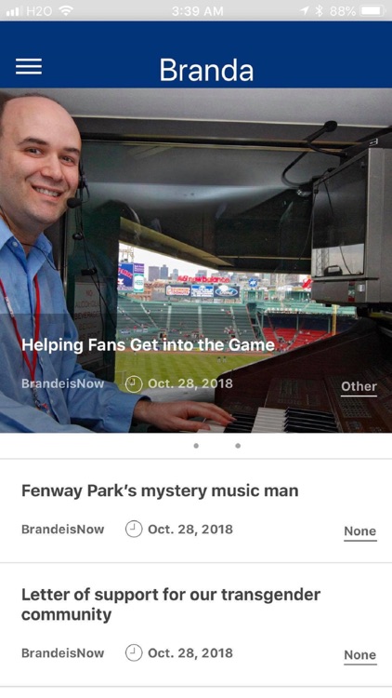Select the second carousel page dot

(x=238, y=446)
